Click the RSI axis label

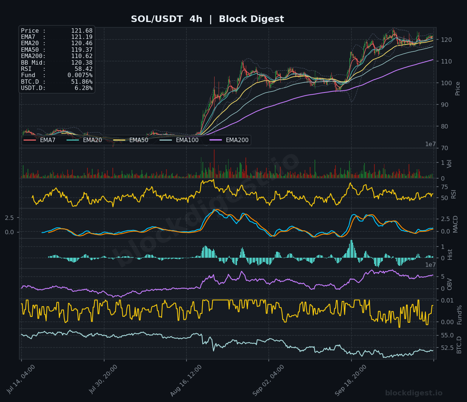point(453,194)
